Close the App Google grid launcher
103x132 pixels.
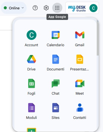57,8
